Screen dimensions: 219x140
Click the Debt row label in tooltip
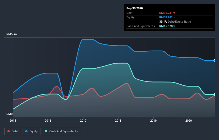pyautogui.click(x=129, y=13)
